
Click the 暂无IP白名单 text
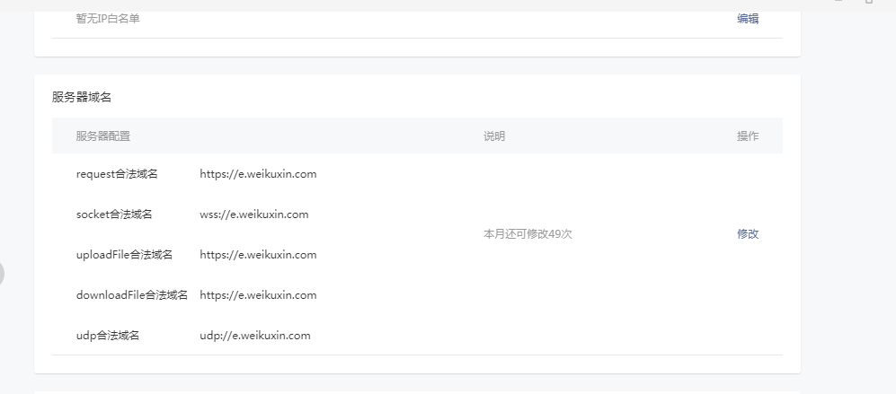(108, 18)
